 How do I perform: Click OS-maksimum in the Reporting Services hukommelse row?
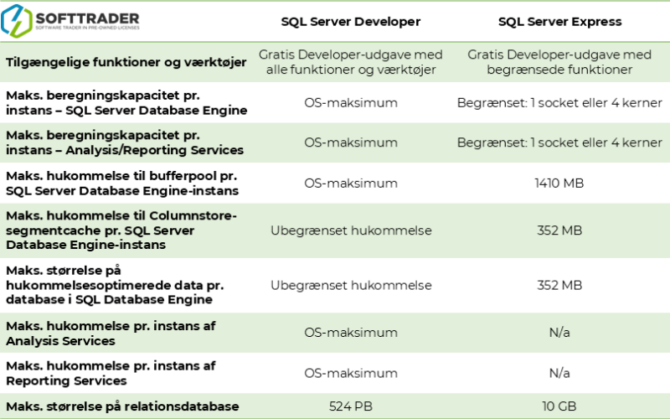pos(351,373)
